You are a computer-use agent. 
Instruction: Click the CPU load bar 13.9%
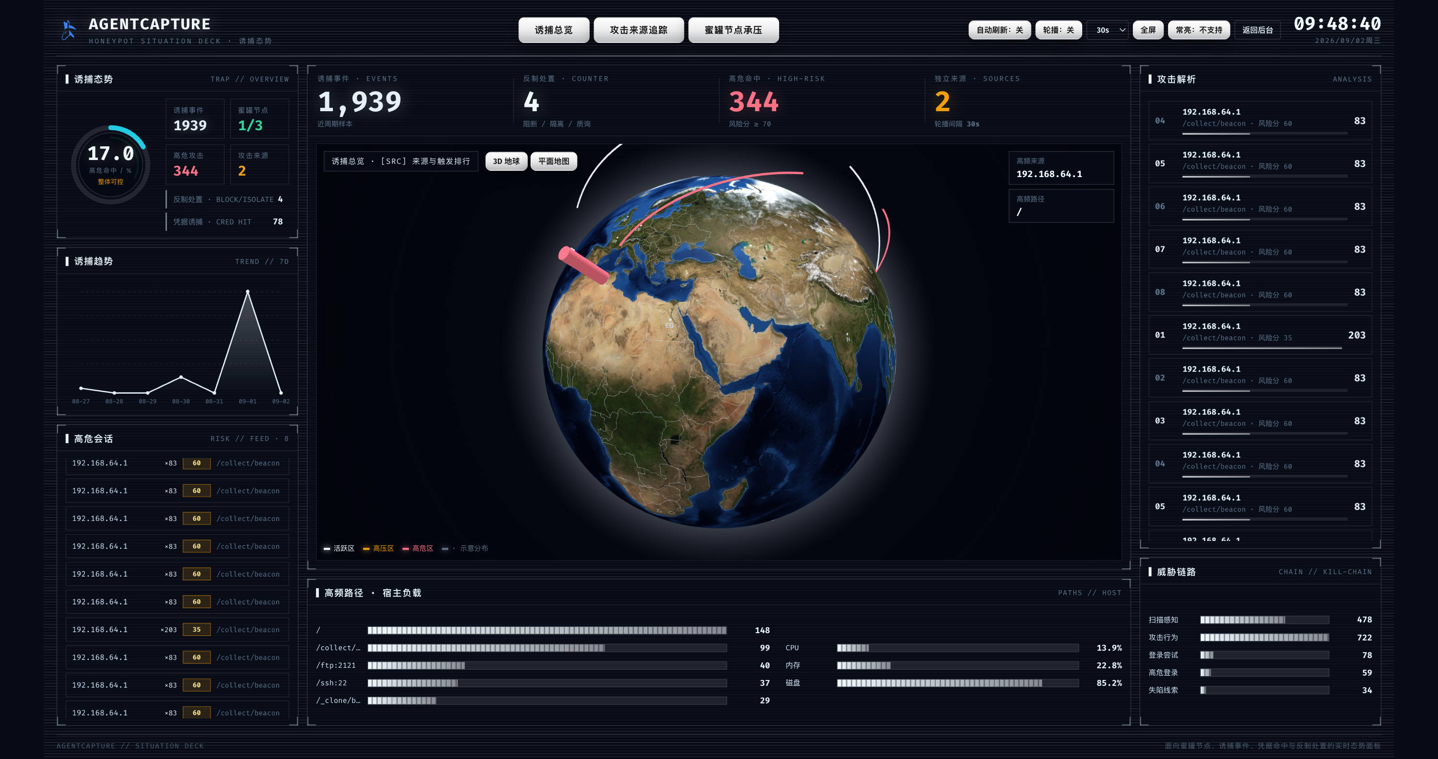point(958,648)
